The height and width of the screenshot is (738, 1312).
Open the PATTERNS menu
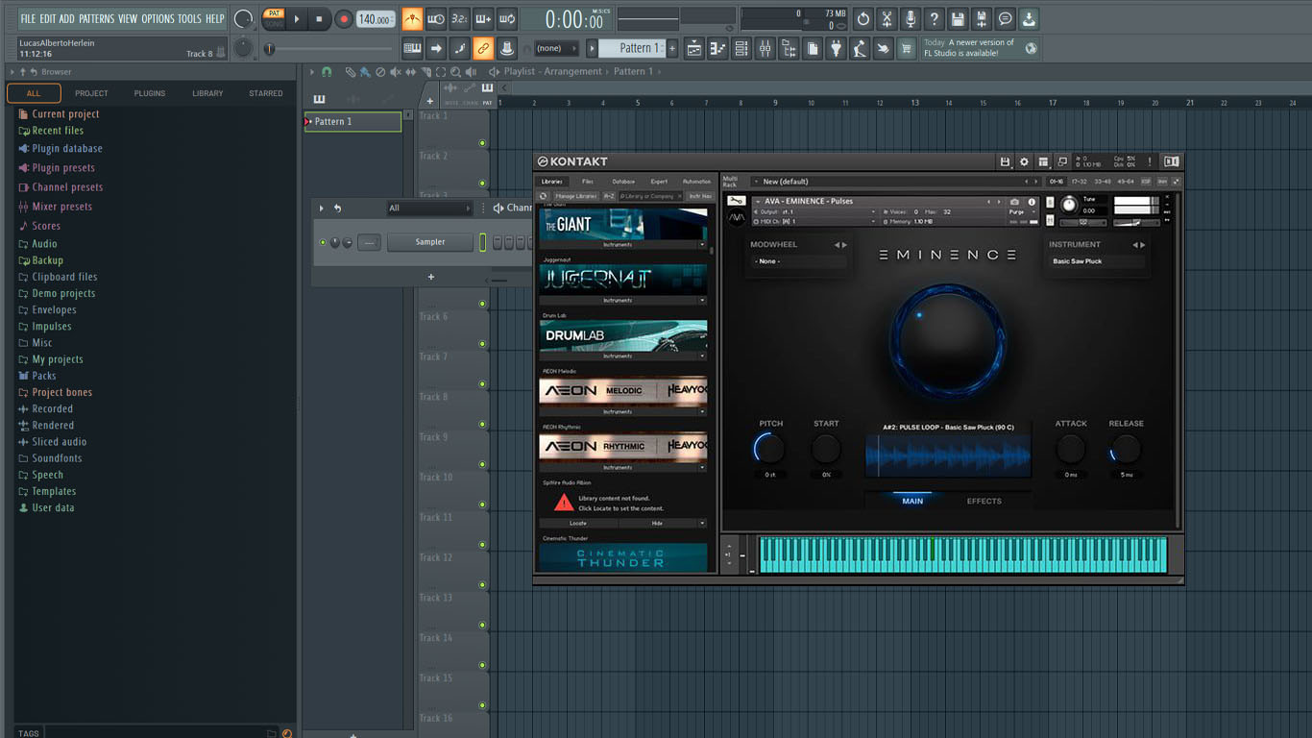point(96,18)
